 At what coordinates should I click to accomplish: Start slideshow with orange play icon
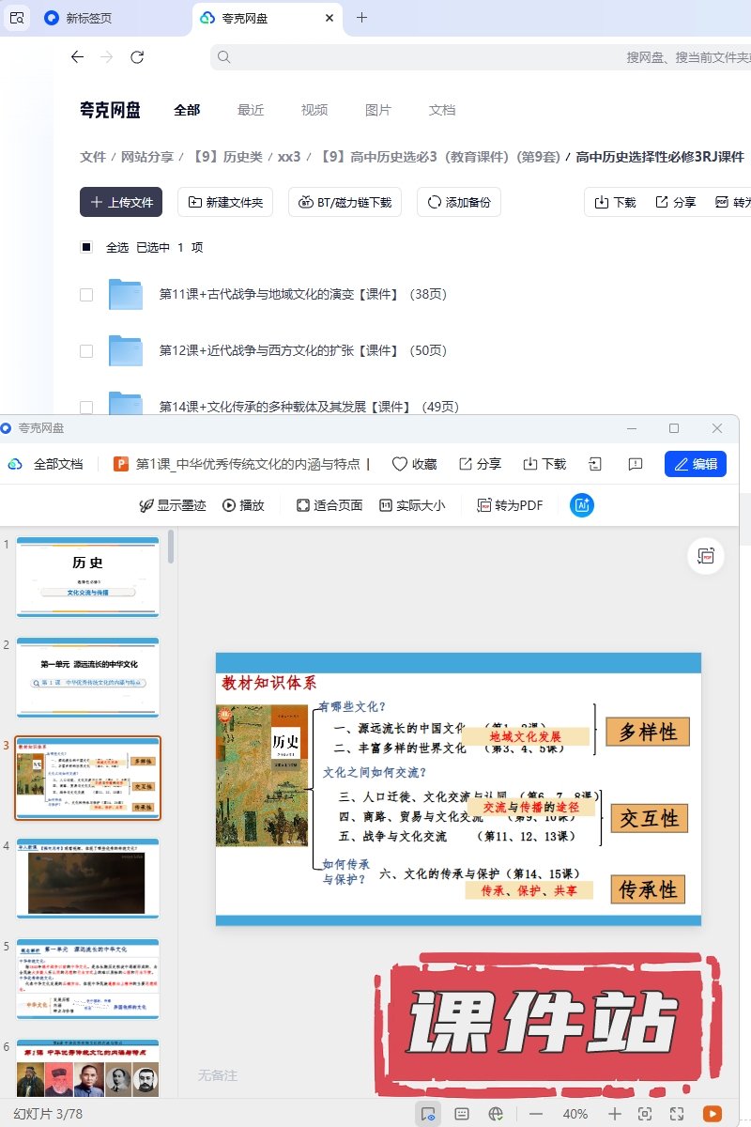713,1114
